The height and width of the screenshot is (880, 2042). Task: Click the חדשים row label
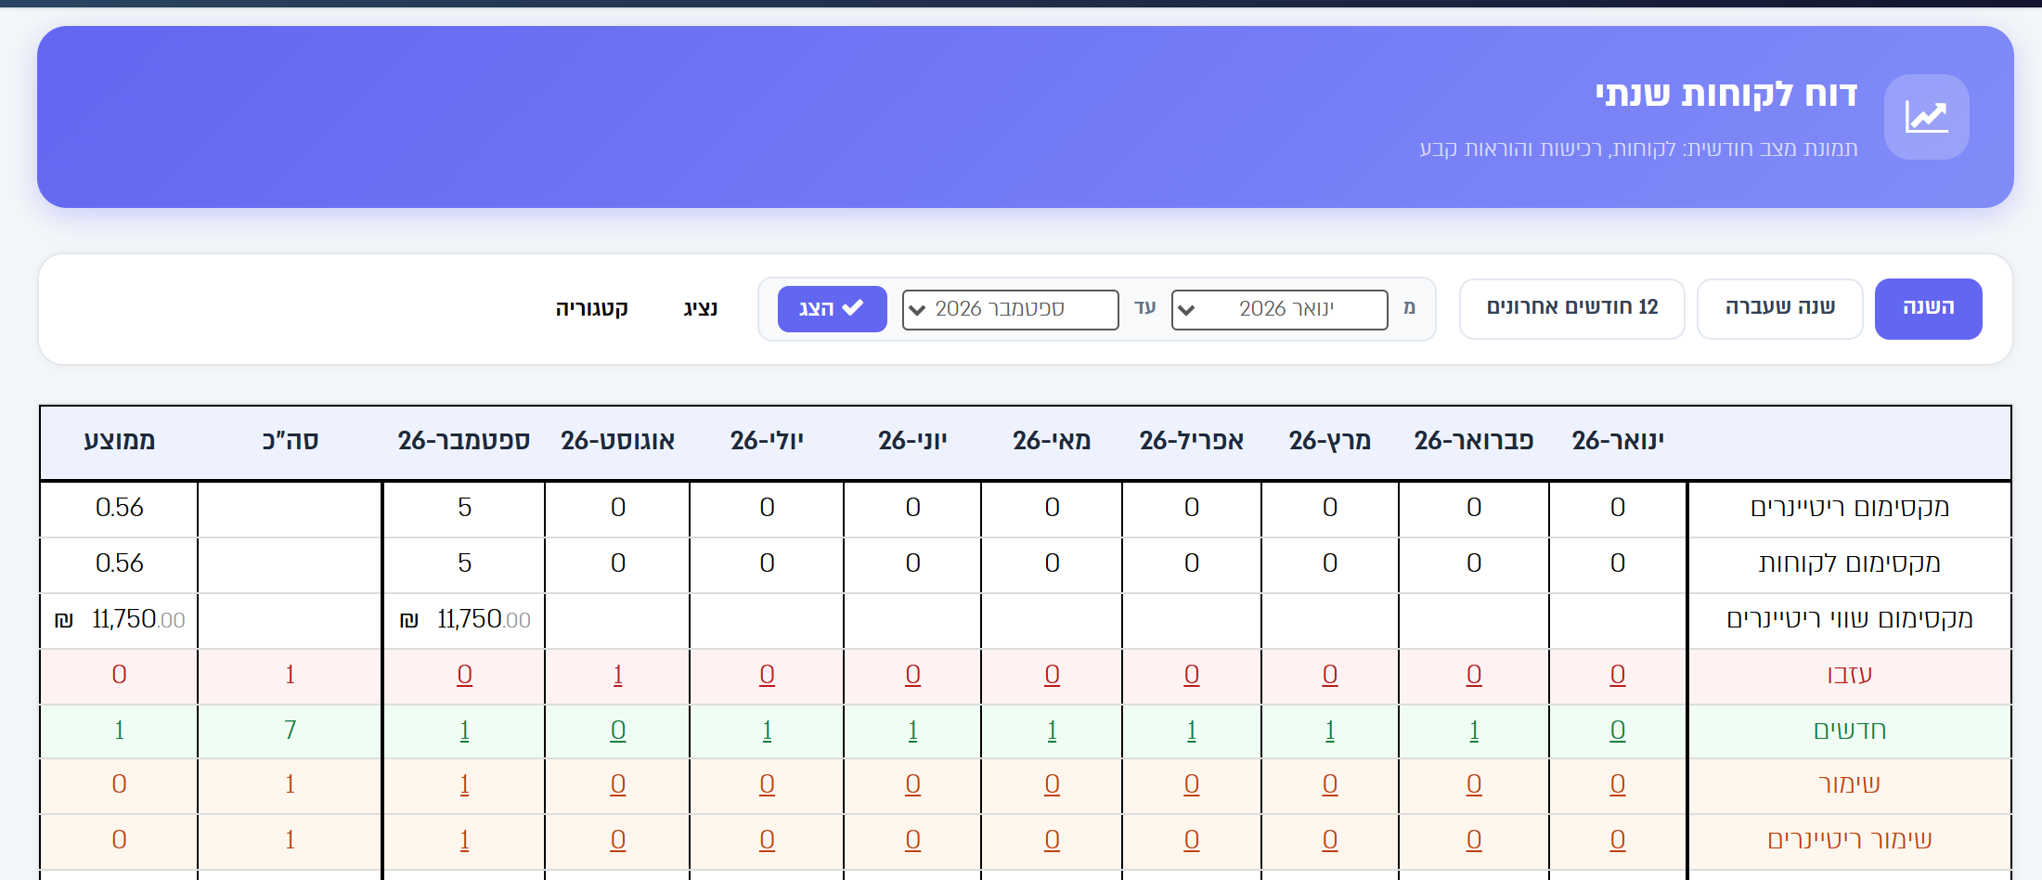(1850, 731)
